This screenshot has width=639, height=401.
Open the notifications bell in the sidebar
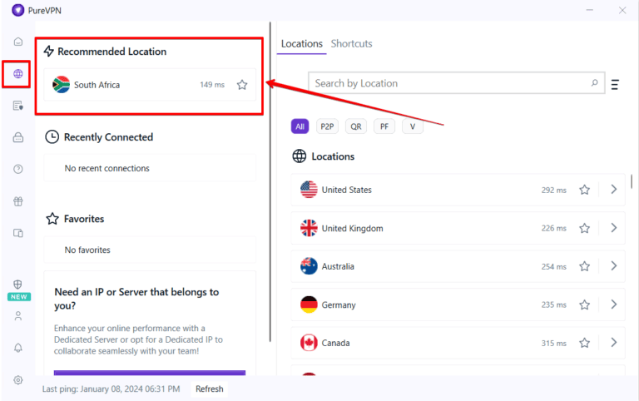click(18, 348)
